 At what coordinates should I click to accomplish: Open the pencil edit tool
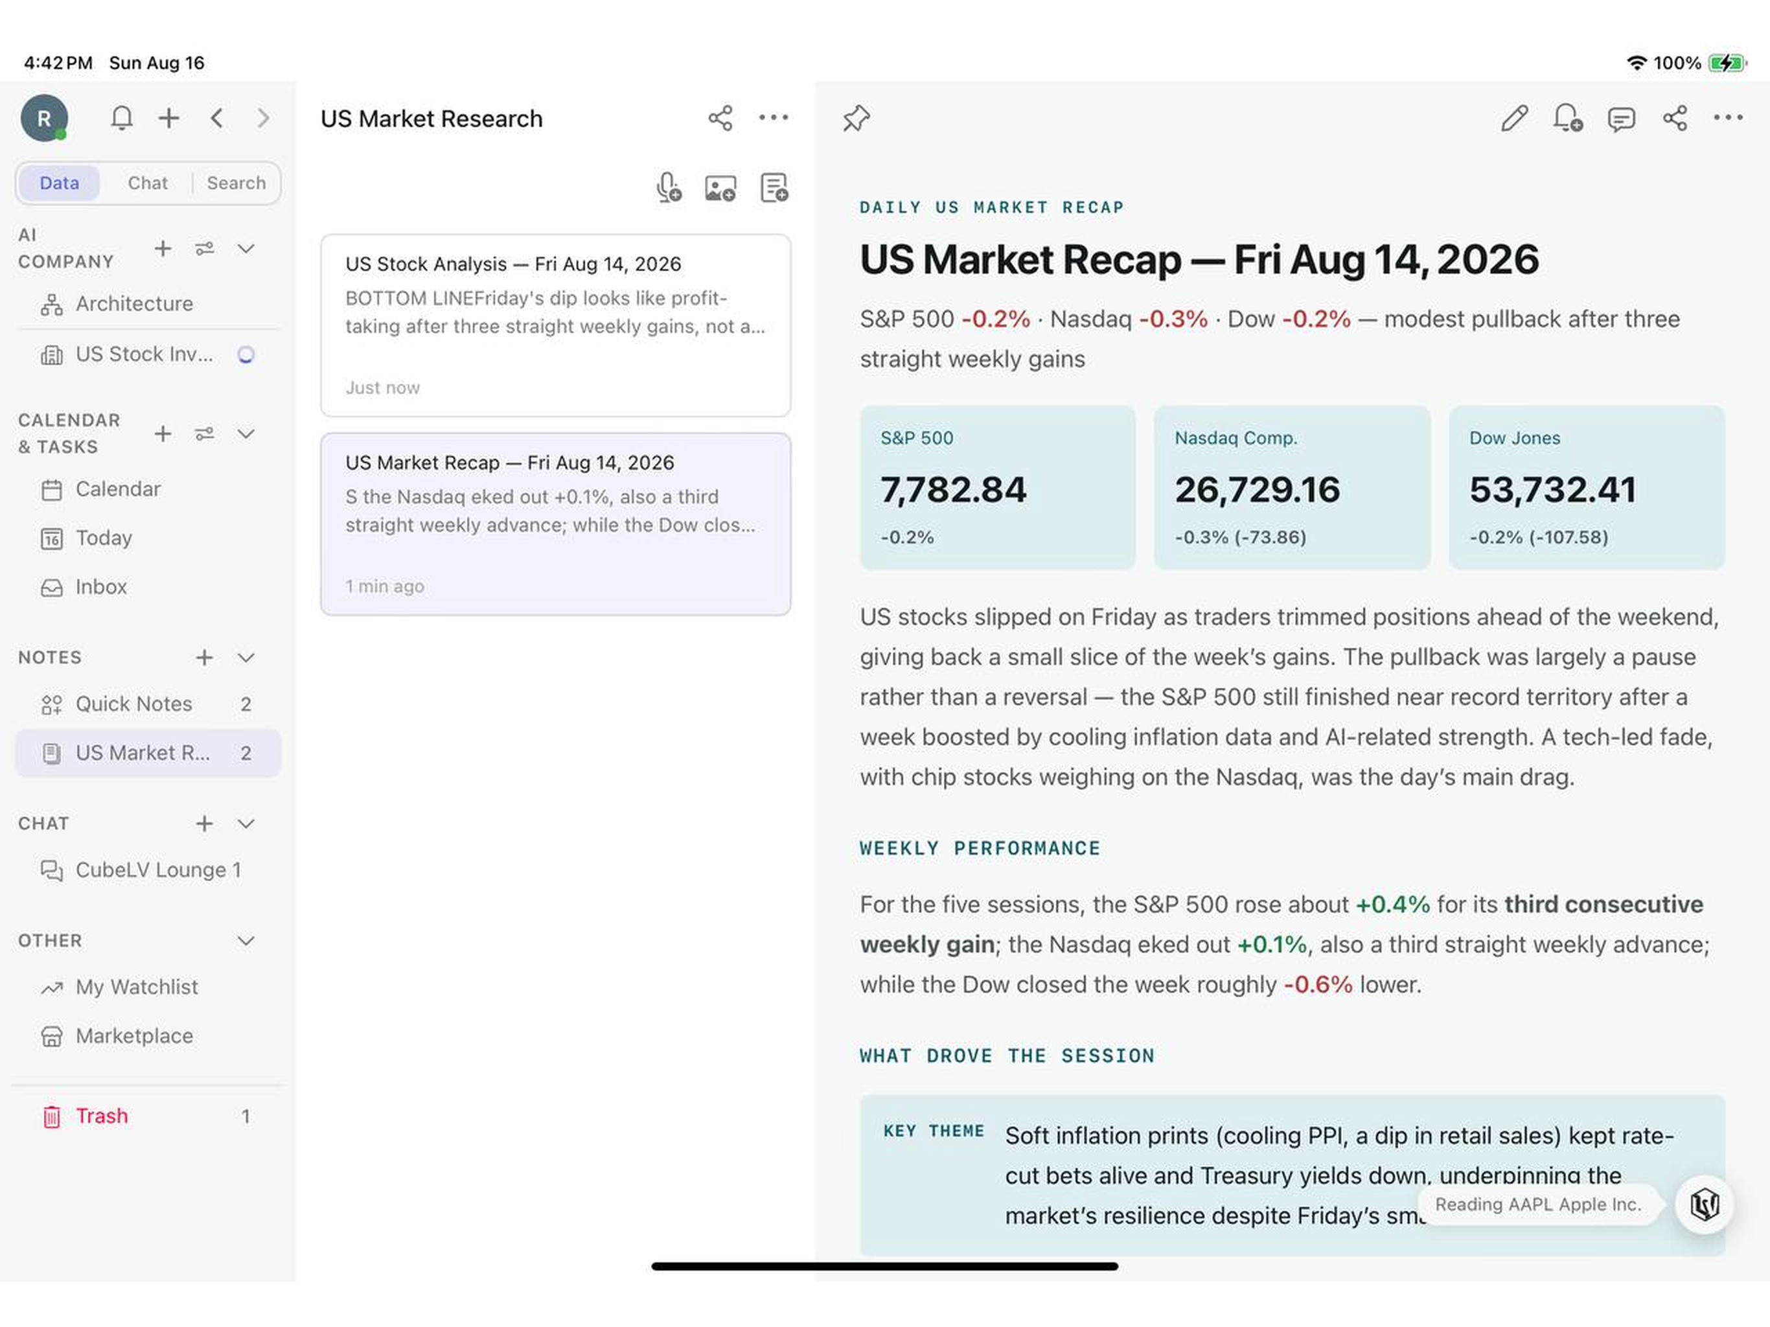(1514, 119)
